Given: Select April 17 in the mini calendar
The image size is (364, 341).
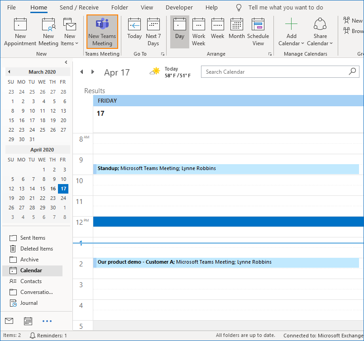Looking at the screenshot, I should click(x=63, y=189).
